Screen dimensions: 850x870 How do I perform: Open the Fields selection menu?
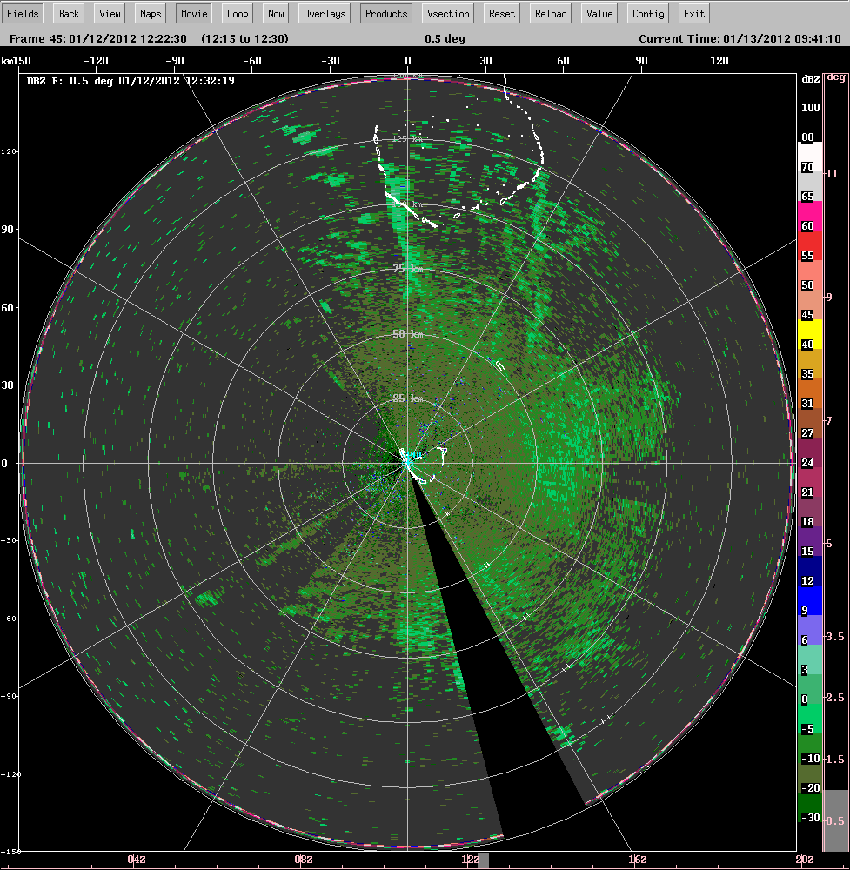click(x=23, y=13)
